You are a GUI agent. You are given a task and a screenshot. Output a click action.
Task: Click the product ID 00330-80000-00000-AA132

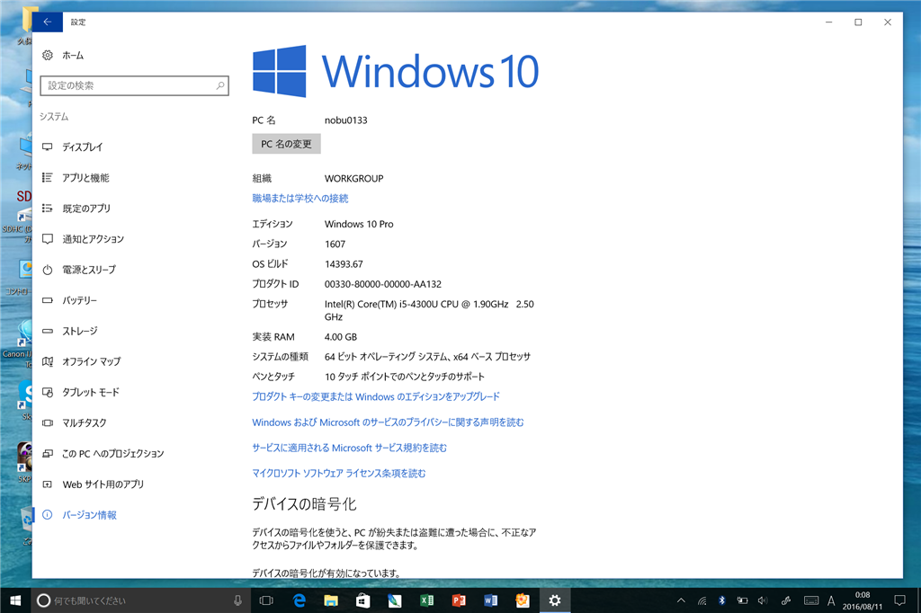coord(383,284)
